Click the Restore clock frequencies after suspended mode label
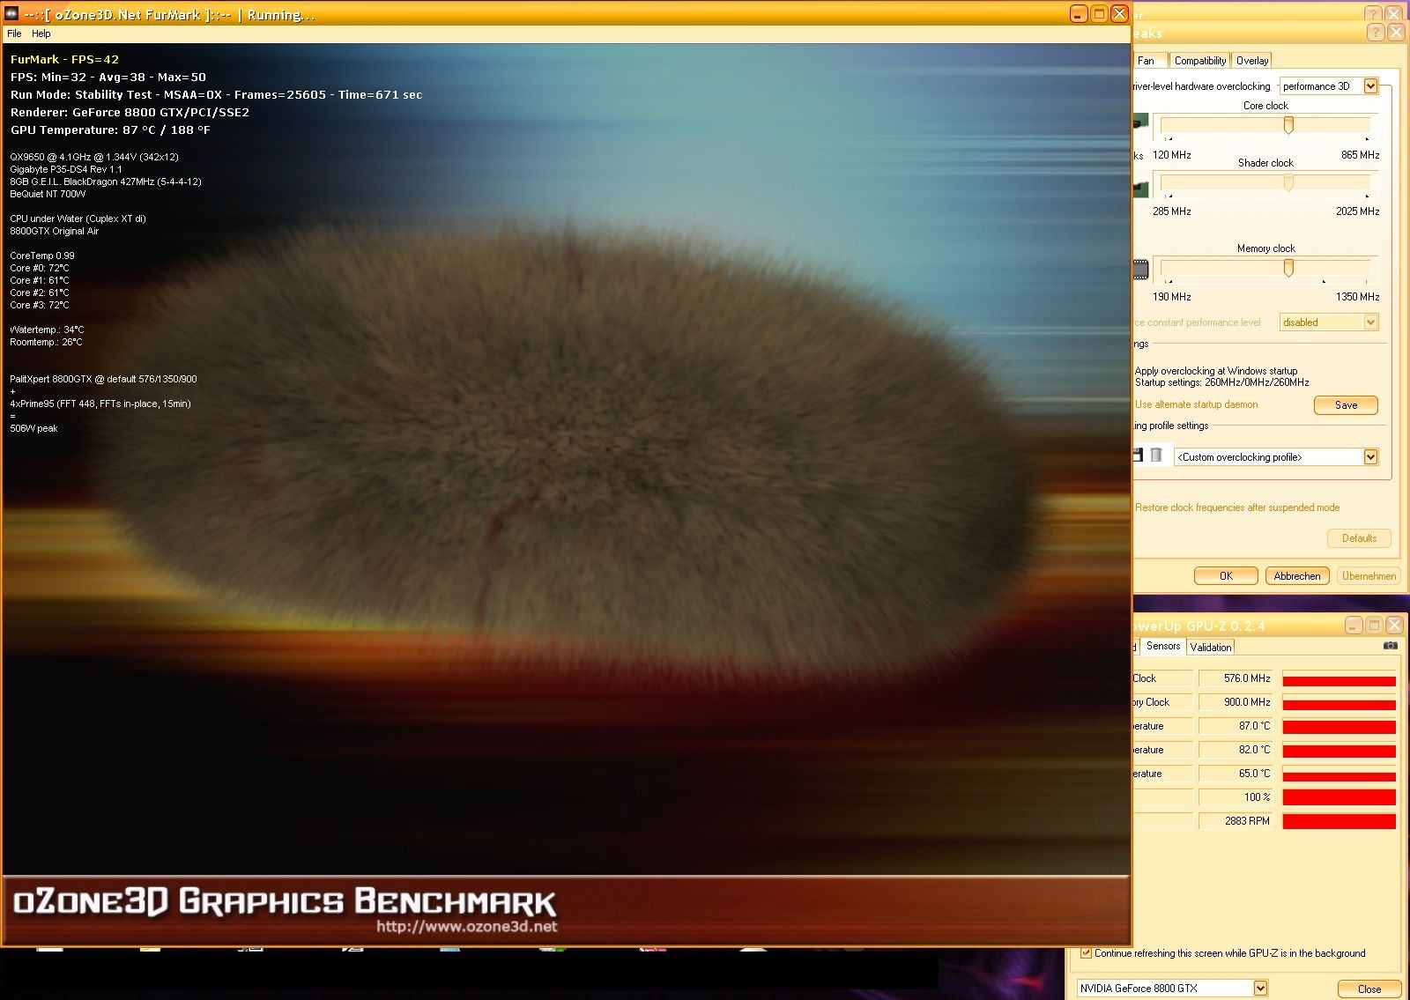Image resolution: width=1410 pixels, height=1000 pixels. coord(1237,507)
